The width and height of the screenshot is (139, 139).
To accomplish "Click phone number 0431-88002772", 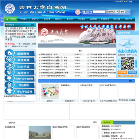I will [116, 126].
